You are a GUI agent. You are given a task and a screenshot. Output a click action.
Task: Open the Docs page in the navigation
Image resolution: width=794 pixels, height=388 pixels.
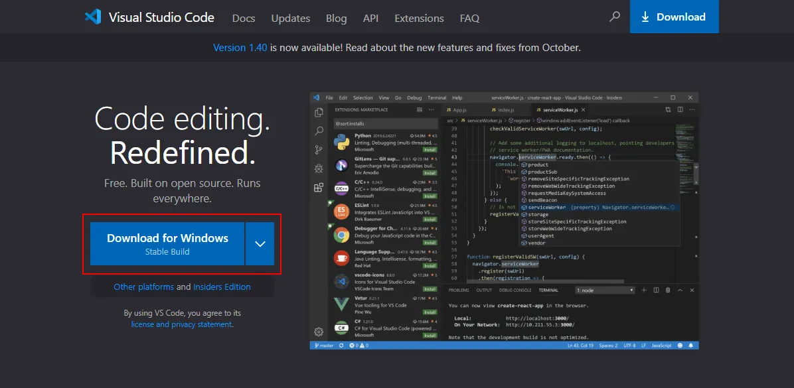point(244,18)
